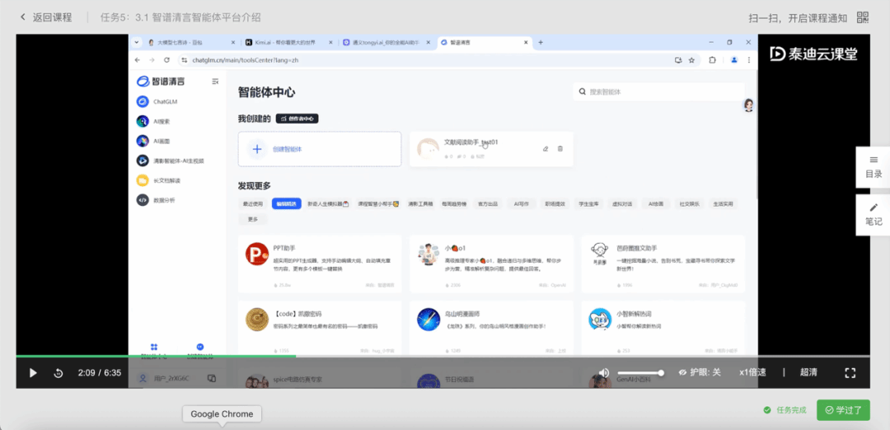Click the Google Chrome tooltip label
The height and width of the screenshot is (430, 890).
click(222, 414)
